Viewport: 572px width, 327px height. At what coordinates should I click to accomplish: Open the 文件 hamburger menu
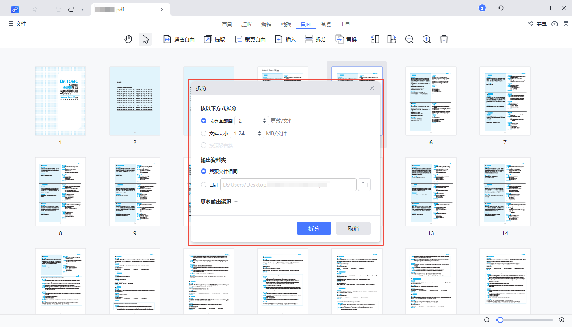click(17, 24)
